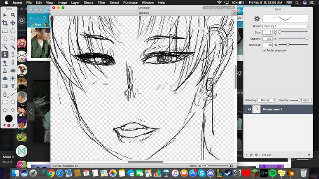
Task: Click the brush Size input field
Action: pyautogui.click(x=267, y=32)
